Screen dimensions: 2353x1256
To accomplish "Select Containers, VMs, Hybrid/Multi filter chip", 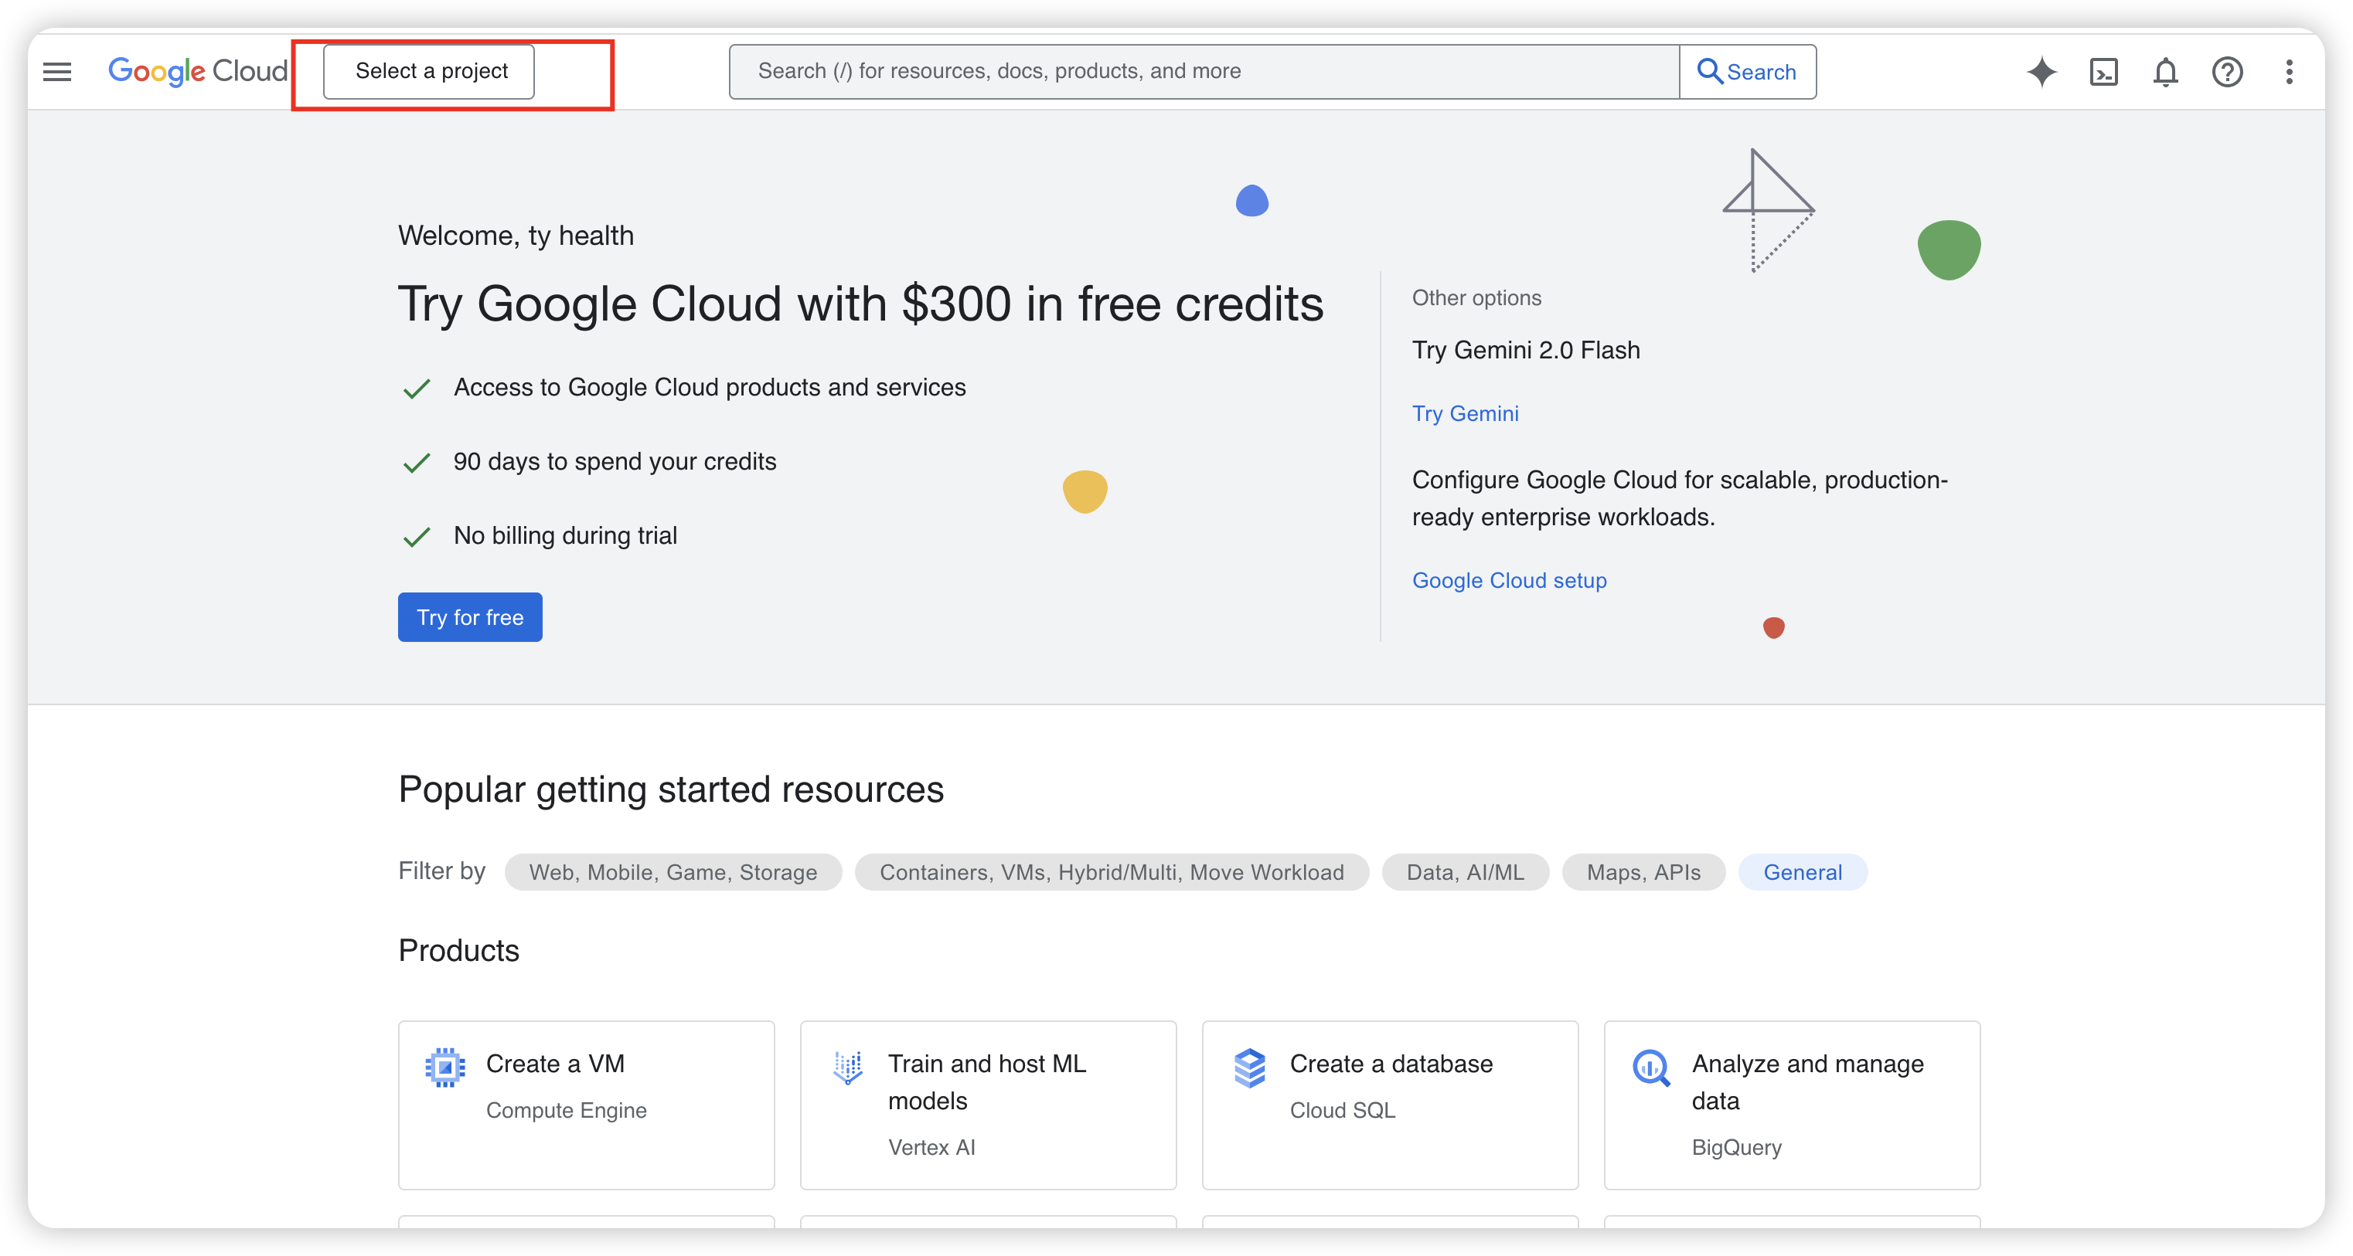I will click(1111, 872).
